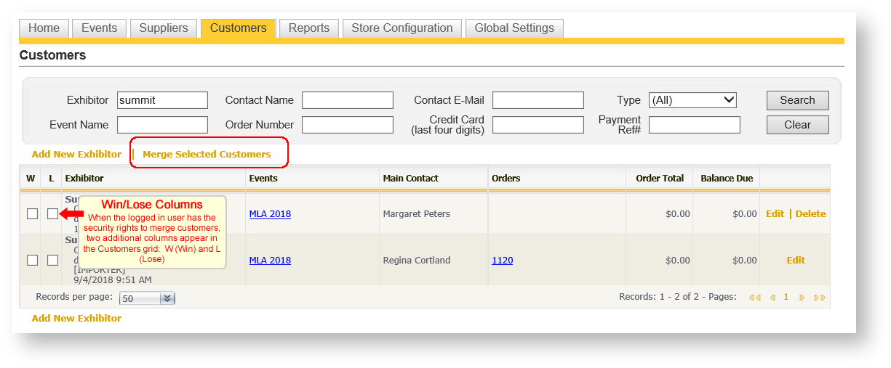Screen dimensions: 891x368
Task: Click the Contact E-Mail input field
Action: [538, 100]
